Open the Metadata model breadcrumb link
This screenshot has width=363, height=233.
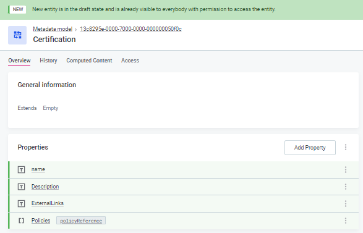pyautogui.click(x=53, y=29)
